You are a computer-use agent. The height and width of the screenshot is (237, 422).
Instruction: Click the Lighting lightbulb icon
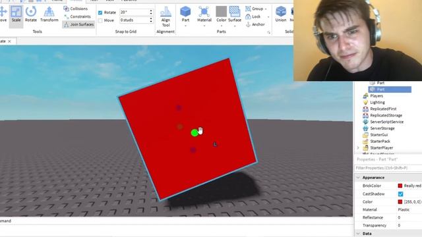[x=365, y=103]
